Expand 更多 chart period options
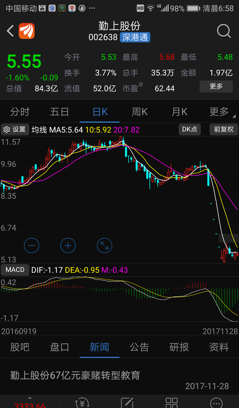239x408 pixels. click(x=219, y=112)
